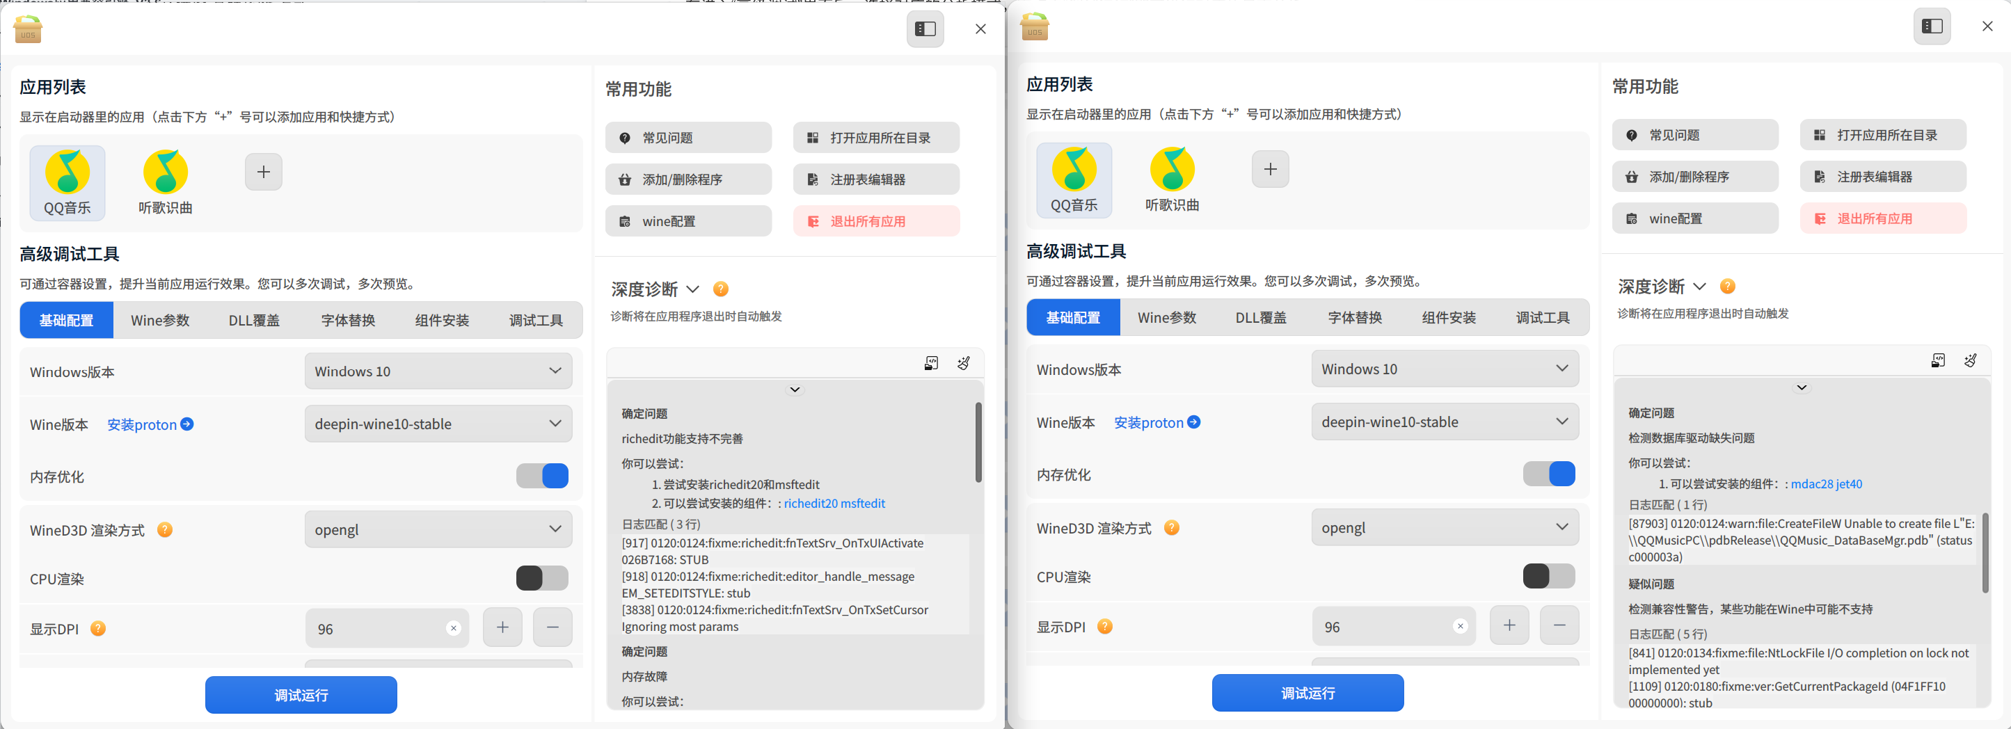Click broom clear icon in right diagnosis panel
The width and height of the screenshot is (2011, 729).
(x=1971, y=360)
